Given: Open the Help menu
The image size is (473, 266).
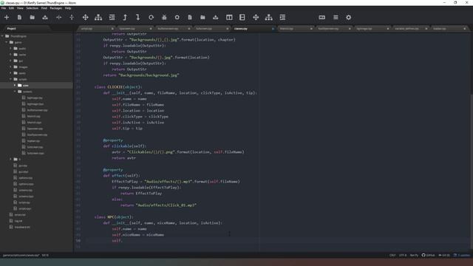Looking at the screenshot, I should click(68, 8).
